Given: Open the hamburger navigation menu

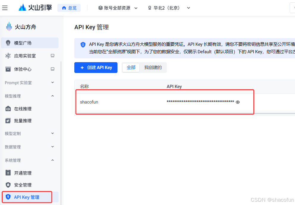Looking at the screenshot, I should click(5, 8).
